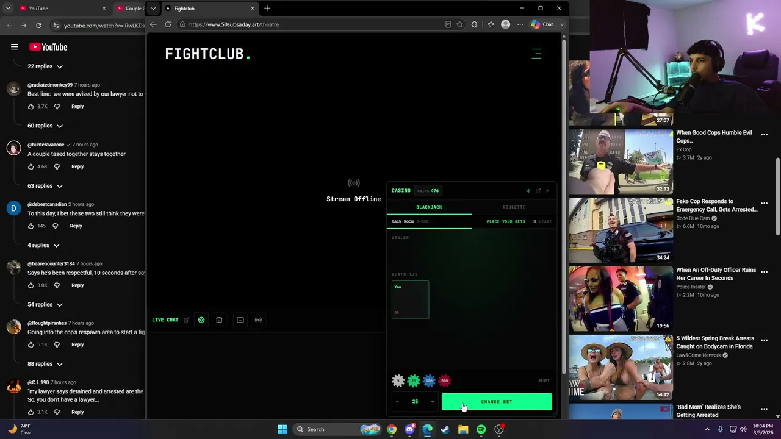Expand the 54 replies thread
The image size is (781, 439).
pos(45,304)
